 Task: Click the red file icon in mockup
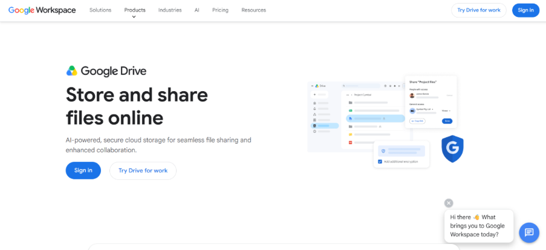tap(351, 143)
